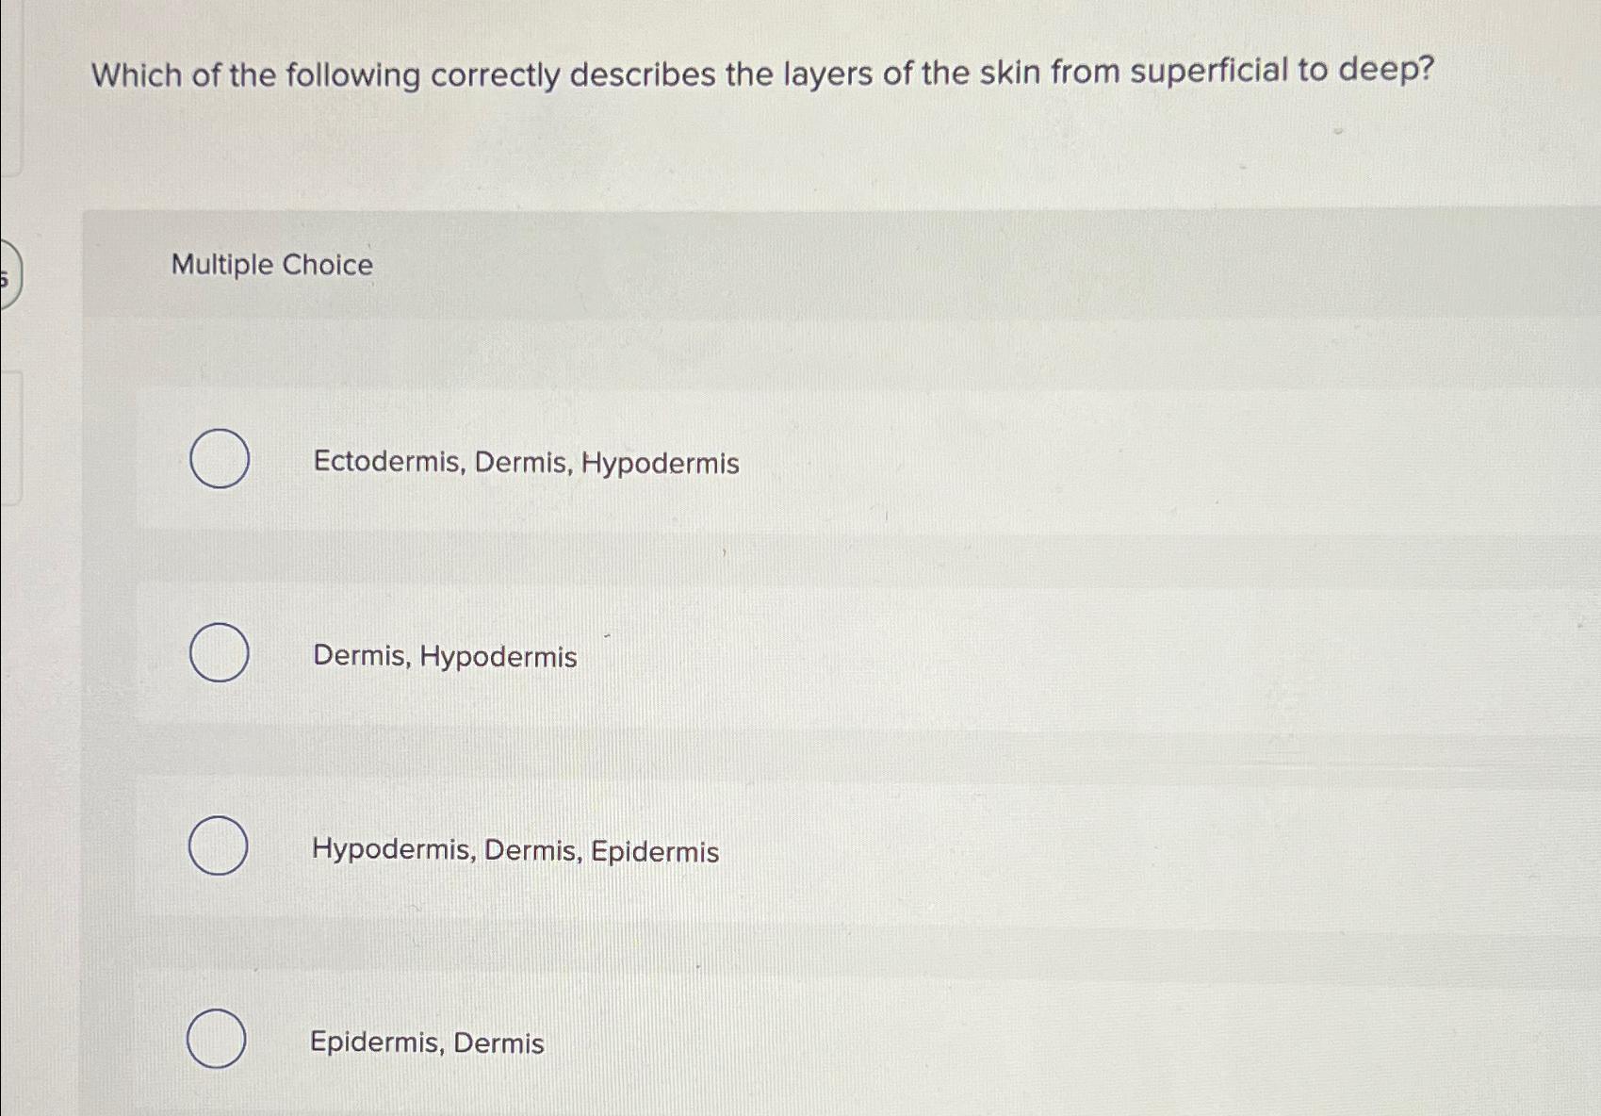The image size is (1601, 1116).
Task: Click the answer text Hypodermis, Dermis, Epidermis
Action: (515, 851)
